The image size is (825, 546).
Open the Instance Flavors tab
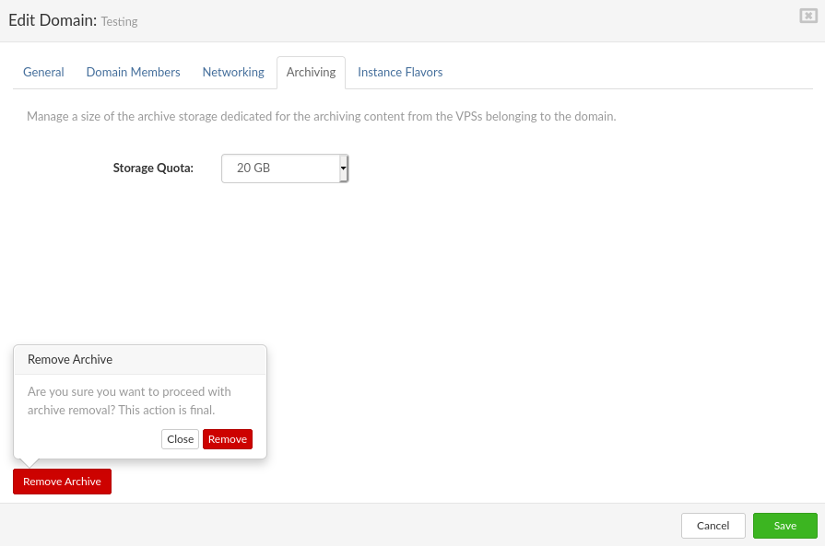[x=399, y=72]
